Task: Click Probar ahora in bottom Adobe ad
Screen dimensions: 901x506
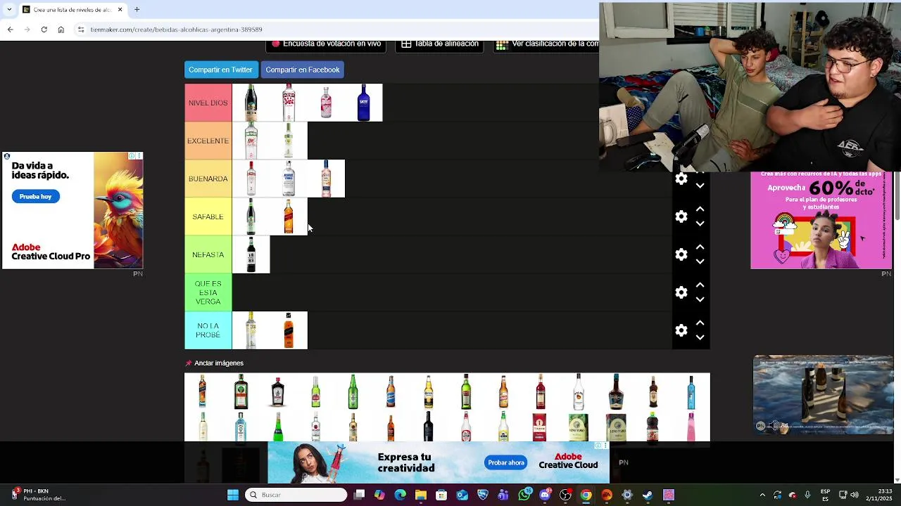Action: 506,462
